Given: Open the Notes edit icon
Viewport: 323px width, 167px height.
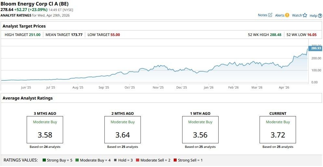Looking at the screenshot, I should 270,15.
